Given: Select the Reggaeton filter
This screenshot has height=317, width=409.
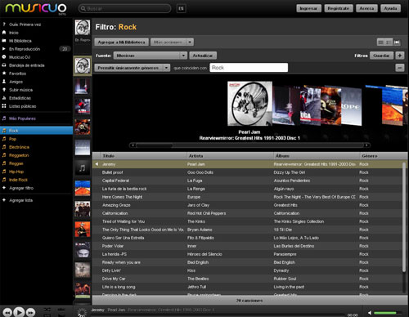Looking at the screenshot, I should [19, 155].
